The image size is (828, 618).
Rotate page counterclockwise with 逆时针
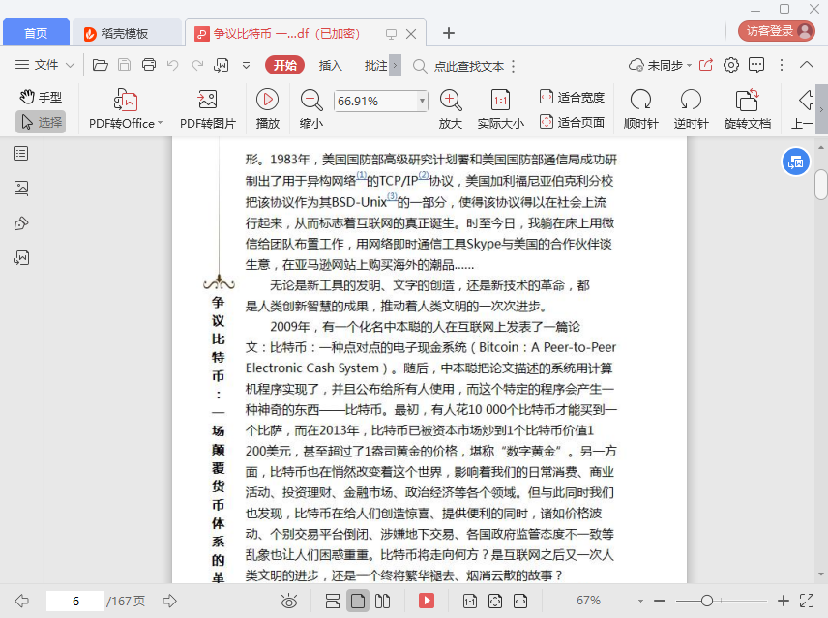pyautogui.click(x=691, y=100)
